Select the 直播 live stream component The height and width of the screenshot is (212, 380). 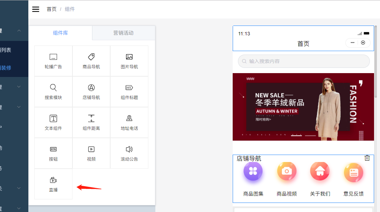pos(53,184)
